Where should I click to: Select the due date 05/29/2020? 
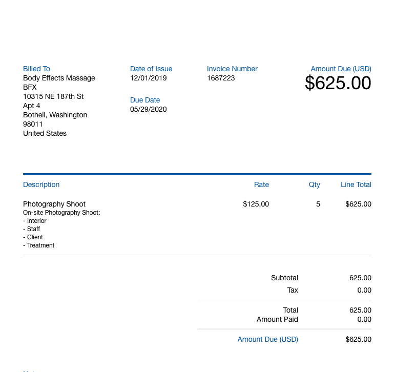pos(149,109)
